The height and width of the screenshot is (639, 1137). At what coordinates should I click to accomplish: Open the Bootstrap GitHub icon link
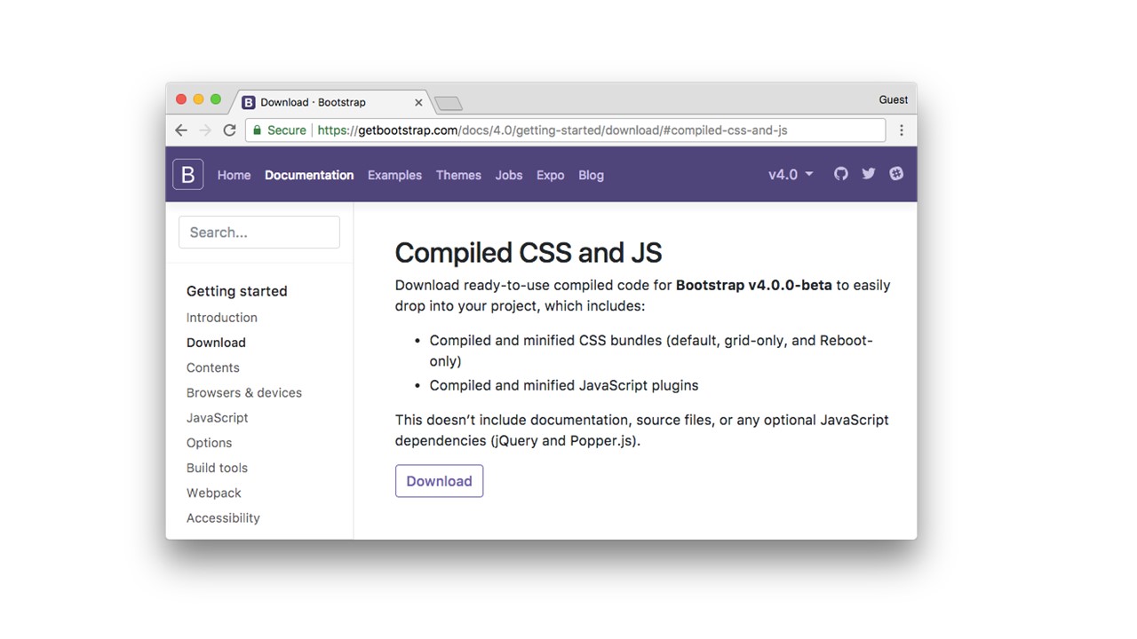840,174
